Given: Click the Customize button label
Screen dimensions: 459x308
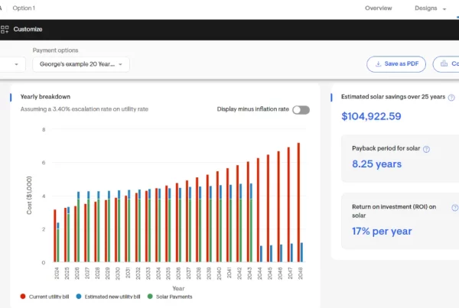Looking at the screenshot, I should click(28, 29).
